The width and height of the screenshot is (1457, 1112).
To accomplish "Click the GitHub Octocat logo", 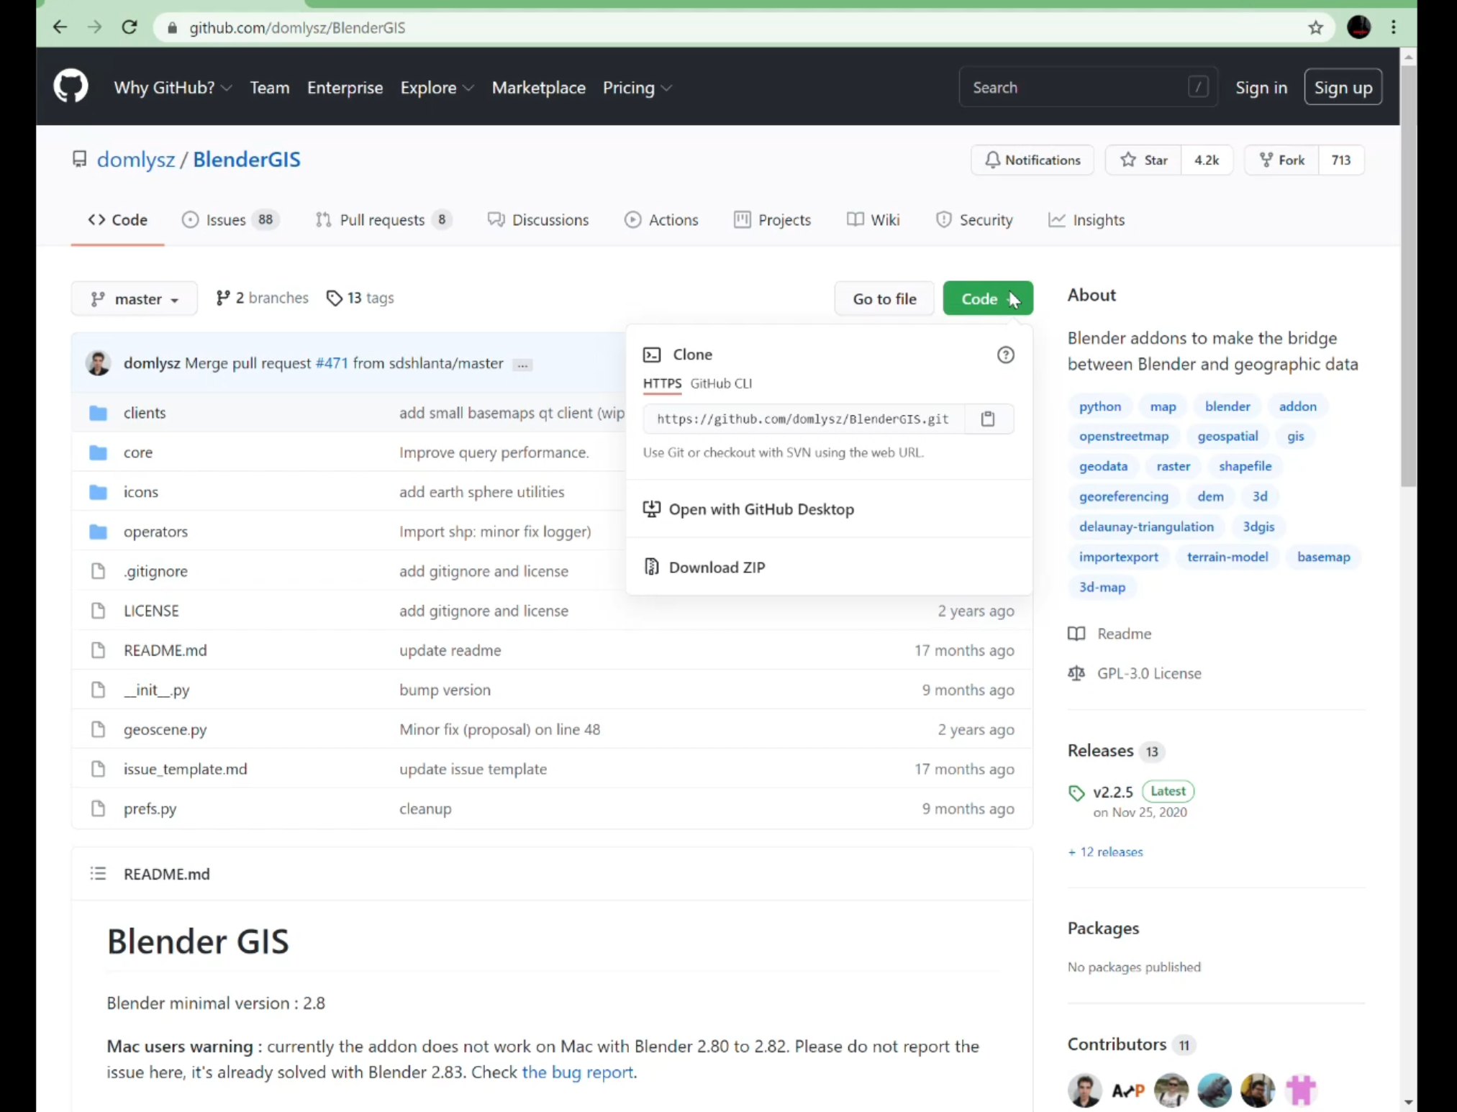I will pos(71,87).
